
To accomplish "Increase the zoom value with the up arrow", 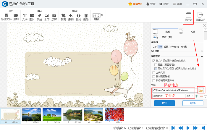I will tap(98, 15).
